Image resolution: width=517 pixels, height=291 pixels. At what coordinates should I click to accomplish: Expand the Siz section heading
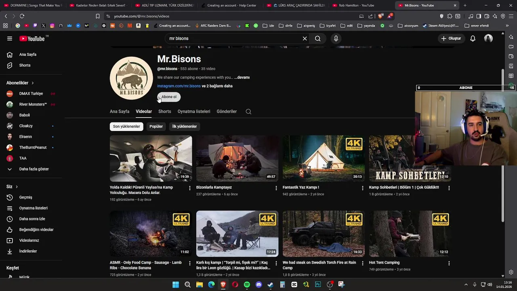coord(12,187)
